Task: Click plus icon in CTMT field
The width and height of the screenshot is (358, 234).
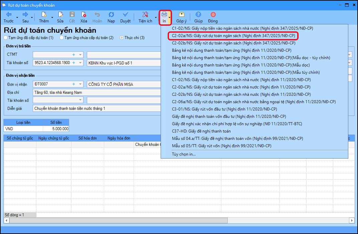Action: click(x=74, y=54)
